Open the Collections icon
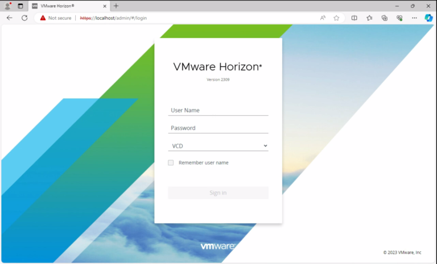 coord(385,18)
